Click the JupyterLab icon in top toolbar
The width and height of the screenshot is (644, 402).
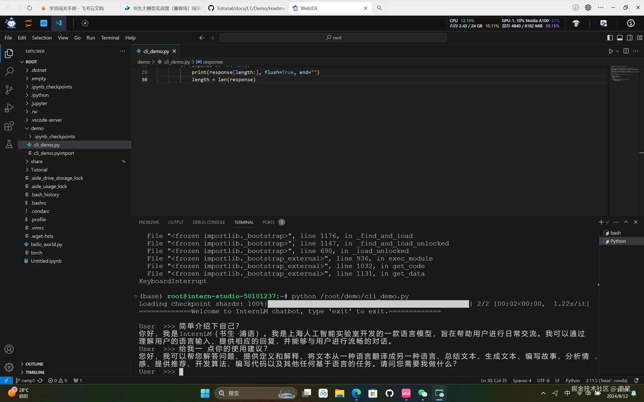28,23
